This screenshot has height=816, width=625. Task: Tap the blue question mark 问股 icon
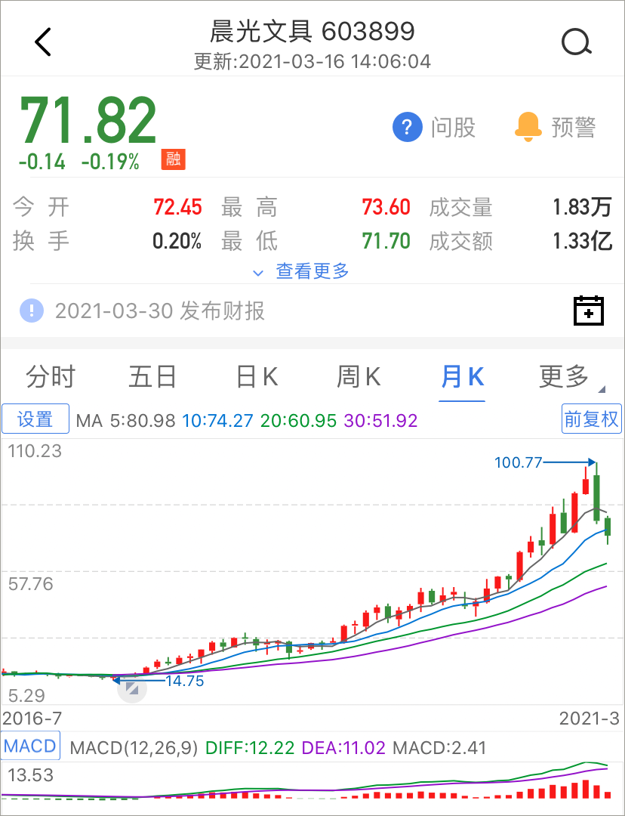[407, 128]
